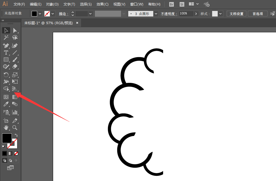Viewport: 276px width, 181px height.
Task: Pick the Type tool
Action: tap(6, 53)
